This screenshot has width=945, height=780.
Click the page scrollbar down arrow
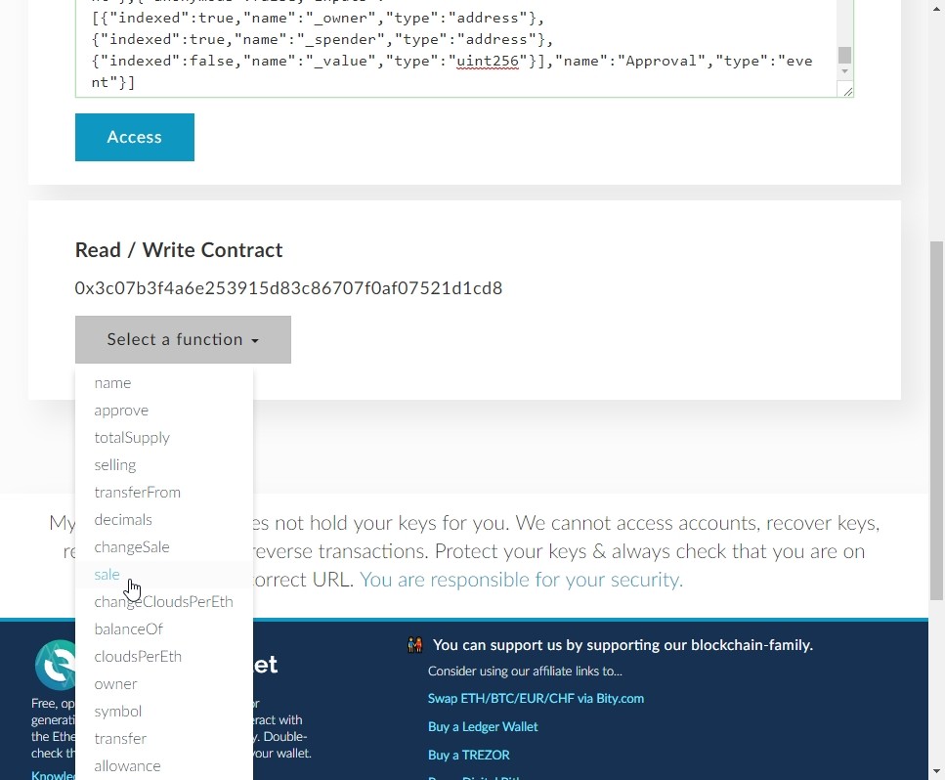tap(936, 771)
